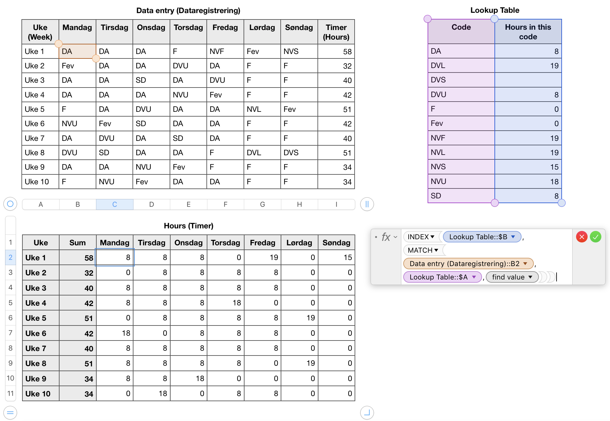
Task: Select column A header tab
Action: 41,204
